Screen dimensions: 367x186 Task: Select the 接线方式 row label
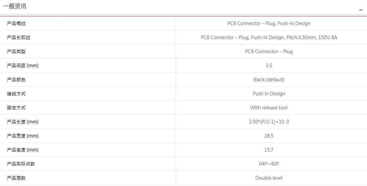(x=16, y=94)
